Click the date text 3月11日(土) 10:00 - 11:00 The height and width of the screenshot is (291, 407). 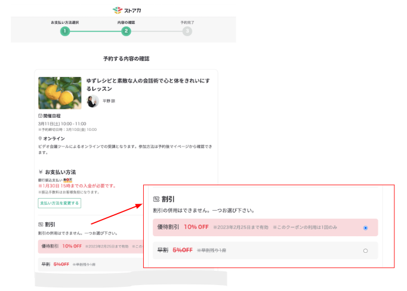[x=62, y=124]
